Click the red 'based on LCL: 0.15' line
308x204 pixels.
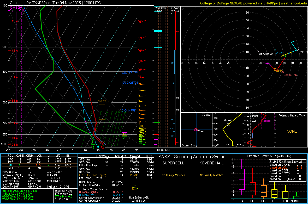pos(286,168)
